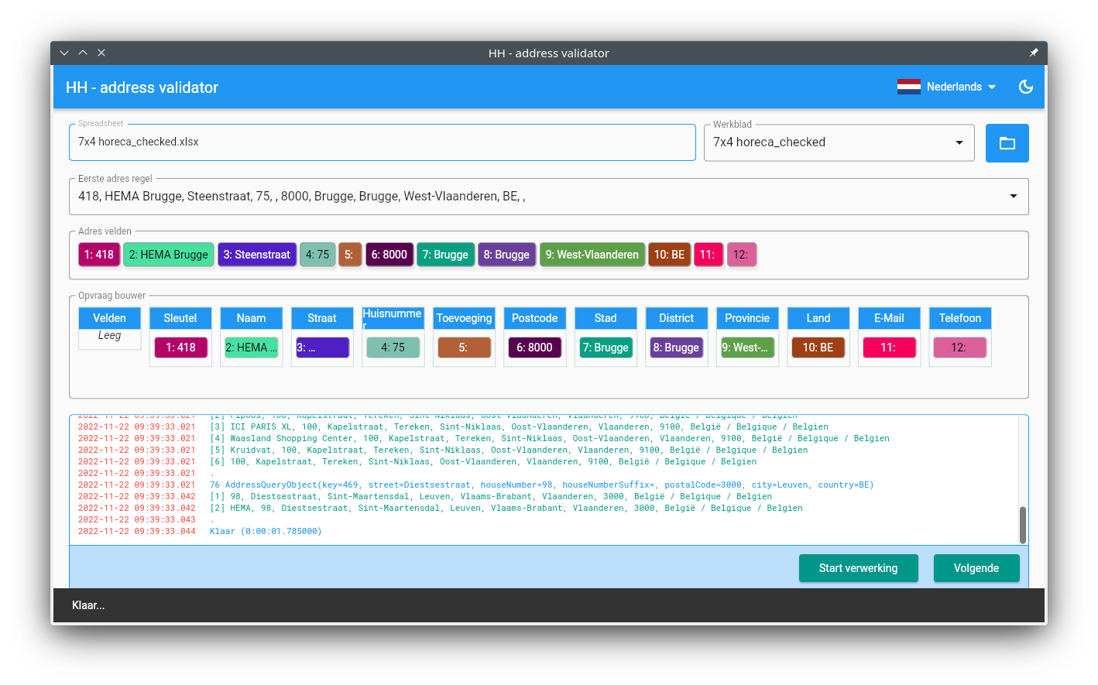The width and height of the screenshot is (1098, 685).
Task: Click the '10: BE' chip under Land
Action: click(818, 348)
